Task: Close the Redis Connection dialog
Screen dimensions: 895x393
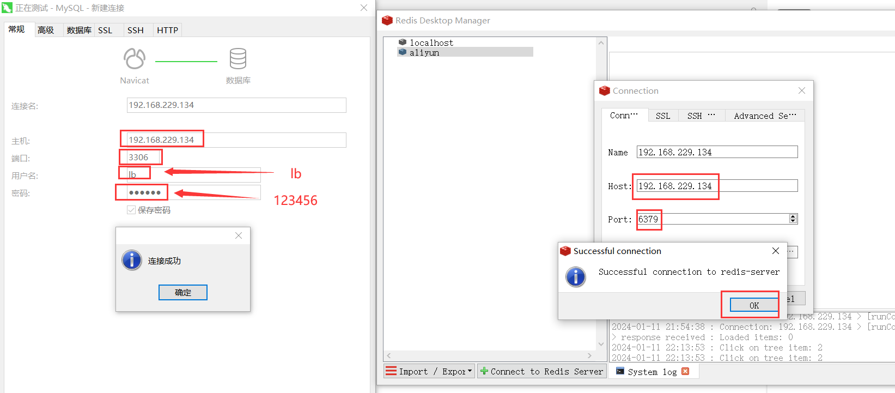Action: pos(802,90)
